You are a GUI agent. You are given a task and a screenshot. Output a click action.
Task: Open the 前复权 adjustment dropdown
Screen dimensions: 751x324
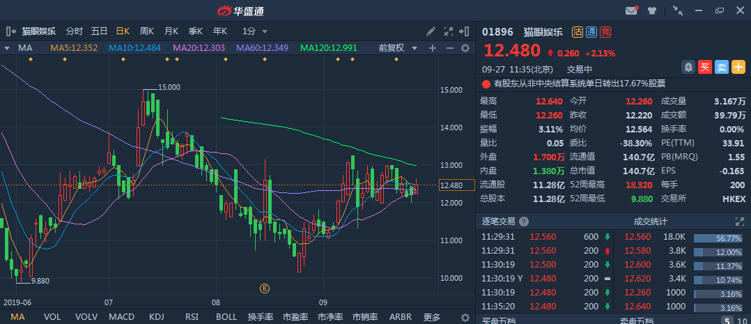coord(398,48)
